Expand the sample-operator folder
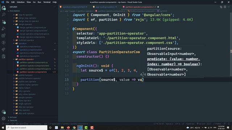The image size is (232, 130). pyautogui.click(x=25, y=97)
